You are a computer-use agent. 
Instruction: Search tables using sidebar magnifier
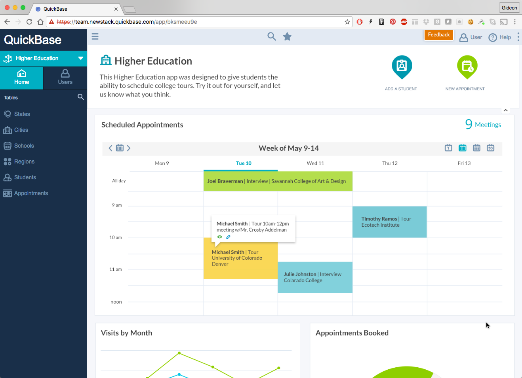(x=81, y=97)
